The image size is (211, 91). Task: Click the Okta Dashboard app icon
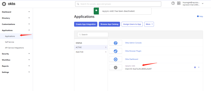click(x=116, y=59)
